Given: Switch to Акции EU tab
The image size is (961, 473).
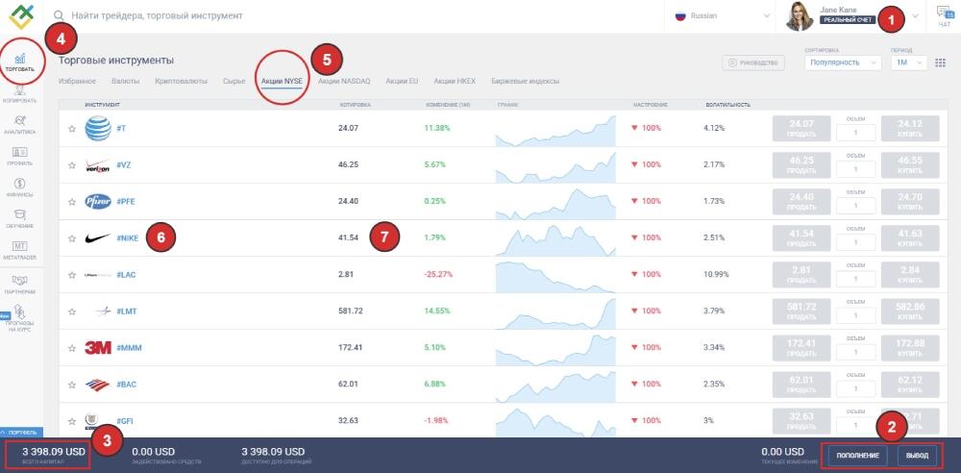Looking at the screenshot, I should click(x=402, y=81).
